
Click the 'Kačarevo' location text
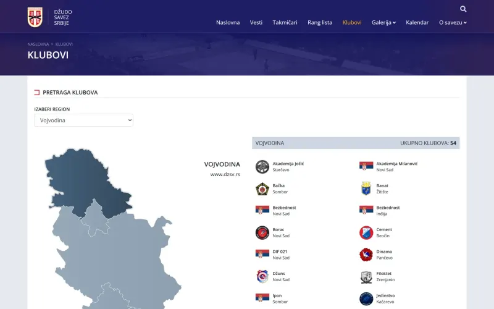[x=385, y=302]
